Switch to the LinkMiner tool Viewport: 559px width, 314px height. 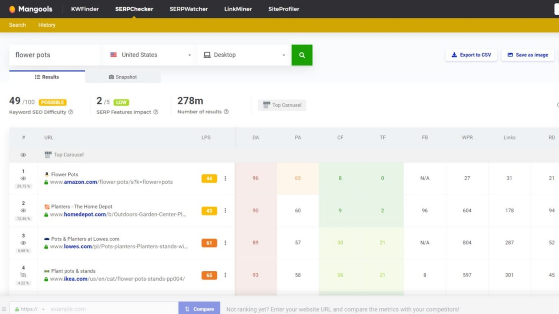[x=238, y=9]
